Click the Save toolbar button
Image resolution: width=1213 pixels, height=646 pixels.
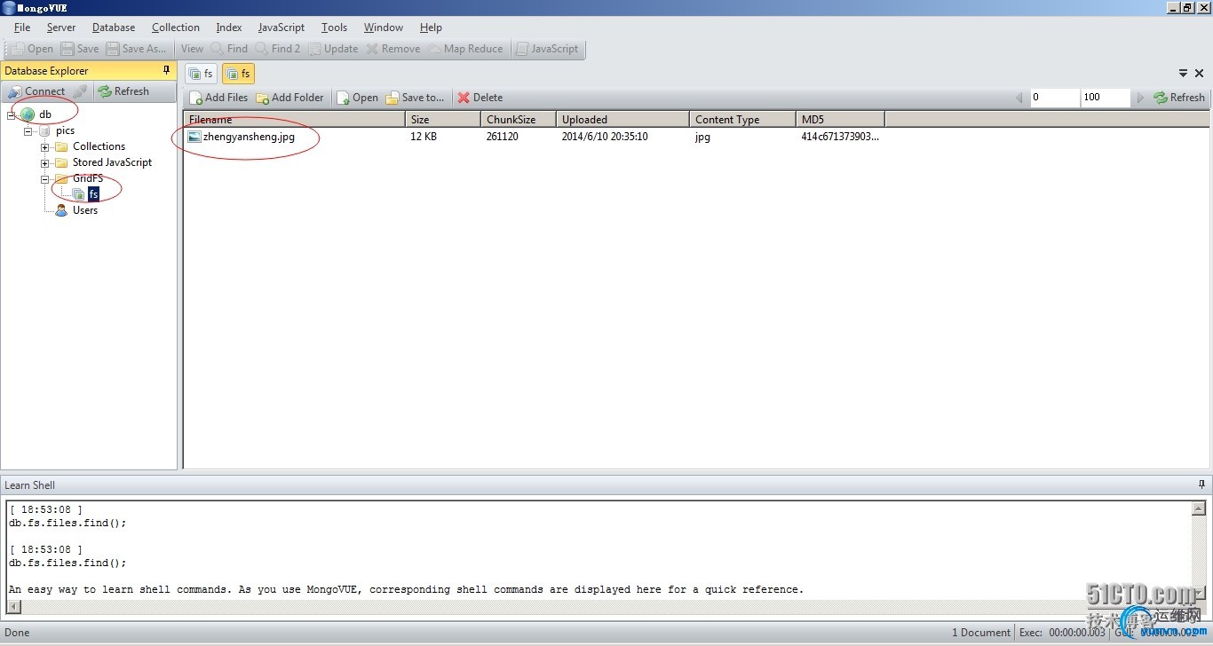pos(80,49)
